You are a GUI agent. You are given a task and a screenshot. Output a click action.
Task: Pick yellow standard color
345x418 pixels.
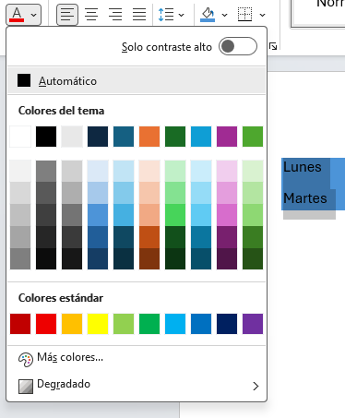click(98, 324)
